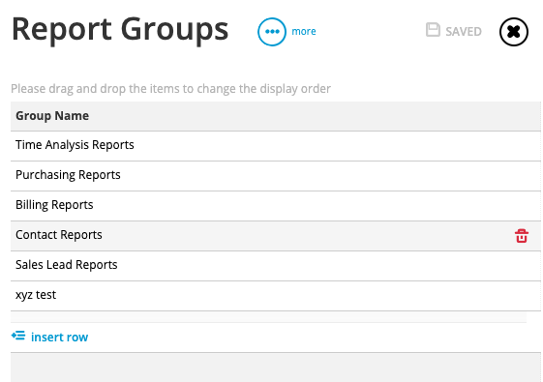Open the more options circle icon
This screenshot has width=543, height=382.
pyautogui.click(x=272, y=32)
